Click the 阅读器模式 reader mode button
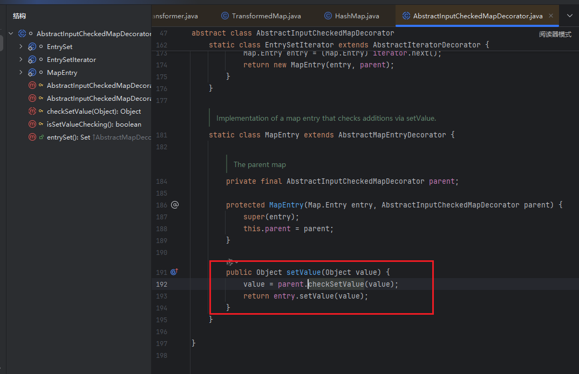The height and width of the screenshot is (374, 579). 555,34
